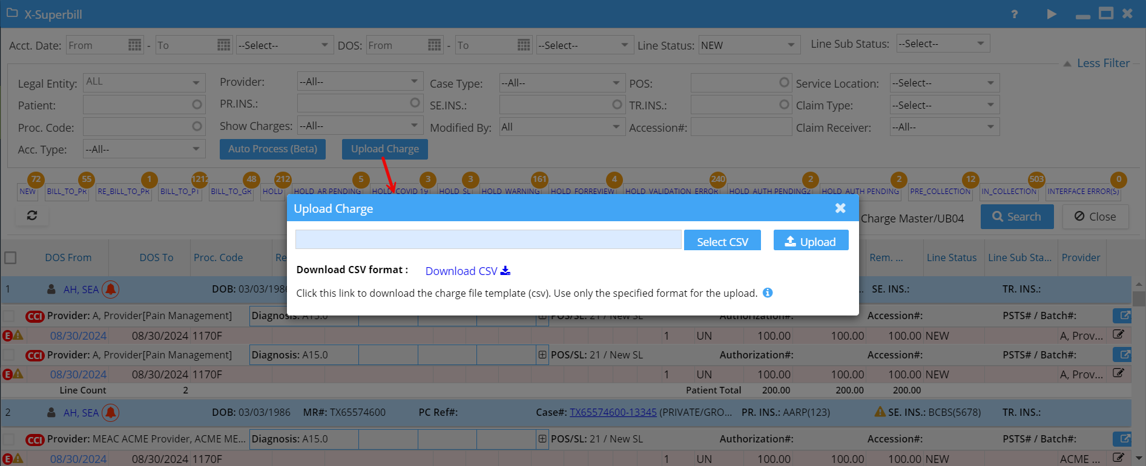Select the PRE_COLLECTION status tab
This screenshot has width=1146, height=466.
[940, 191]
